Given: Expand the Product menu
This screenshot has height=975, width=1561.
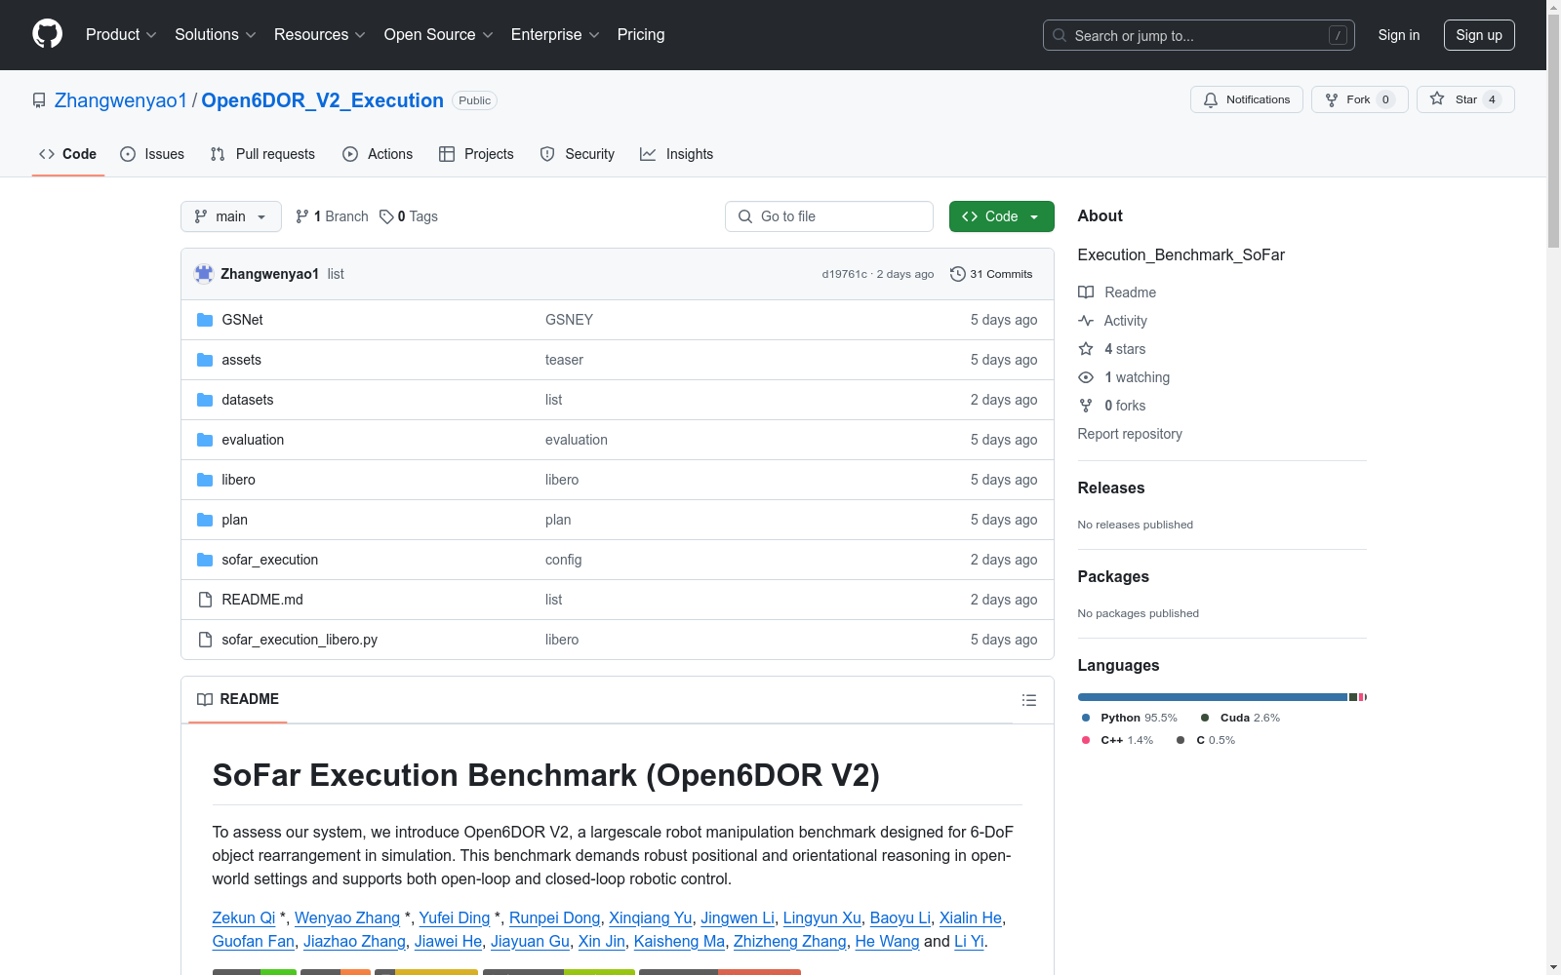Looking at the screenshot, I should [121, 35].
